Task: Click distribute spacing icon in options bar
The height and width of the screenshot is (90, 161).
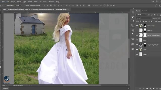Action: (89, 5)
